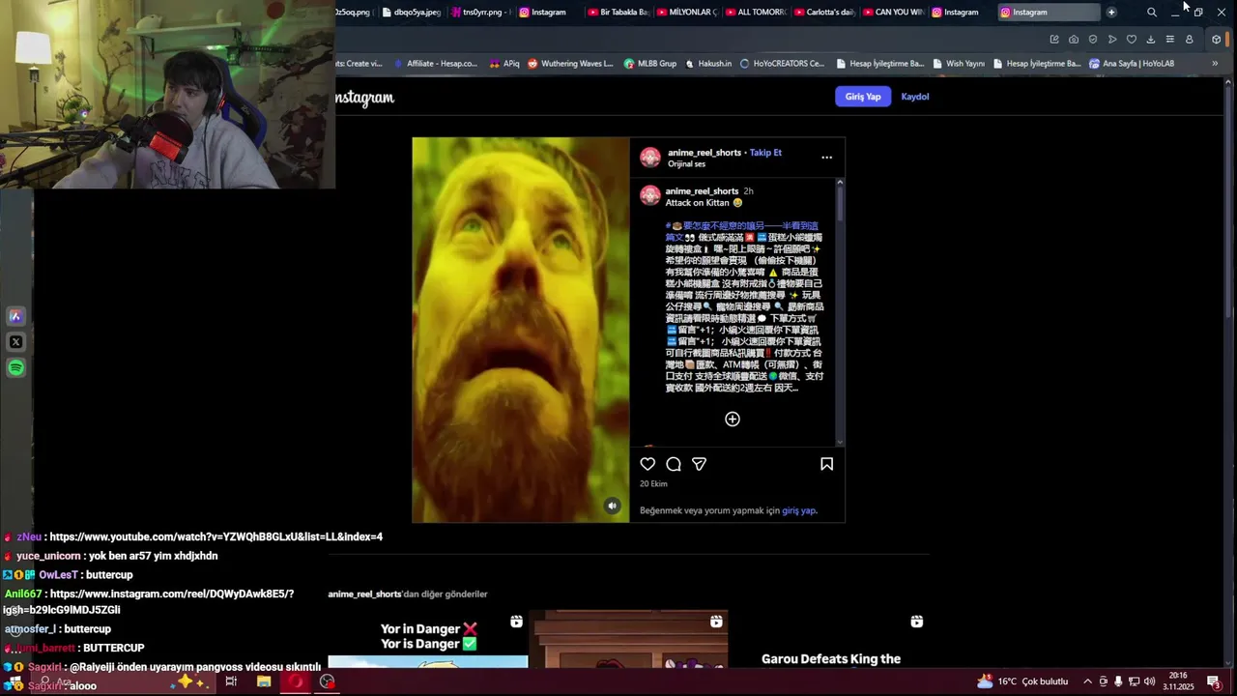Play the reel video of the bearded man
Viewport: 1237px width, 696px height.
(x=521, y=330)
